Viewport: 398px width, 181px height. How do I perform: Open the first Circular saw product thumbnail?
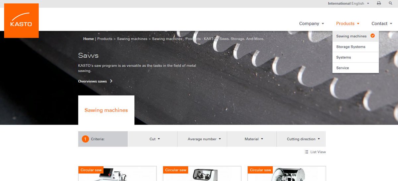[117, 173]
